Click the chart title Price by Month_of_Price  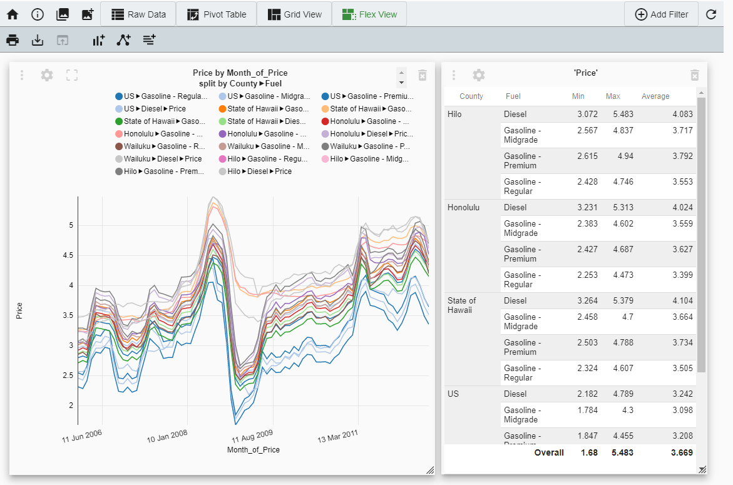click(240, 73)
